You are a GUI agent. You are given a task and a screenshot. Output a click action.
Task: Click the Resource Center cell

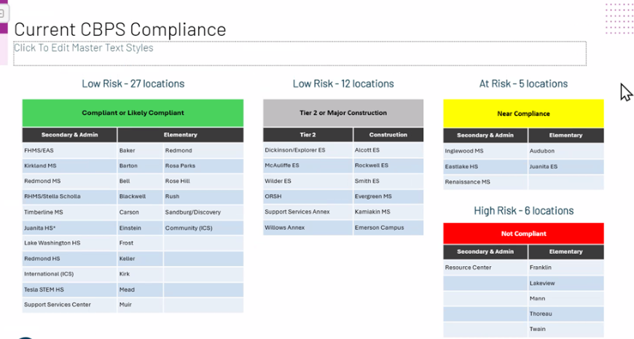(x=468, y=268)
